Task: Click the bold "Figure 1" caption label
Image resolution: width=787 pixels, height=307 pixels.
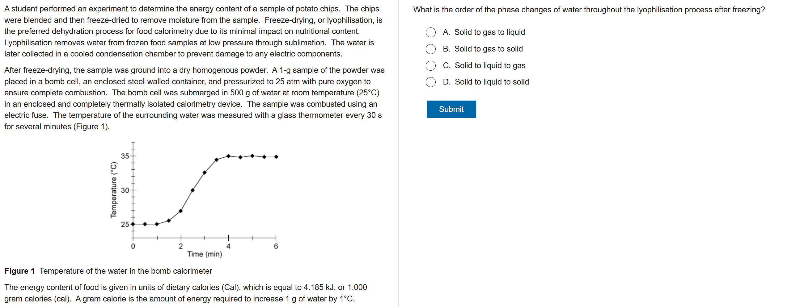Action: (x=19, y=271)
